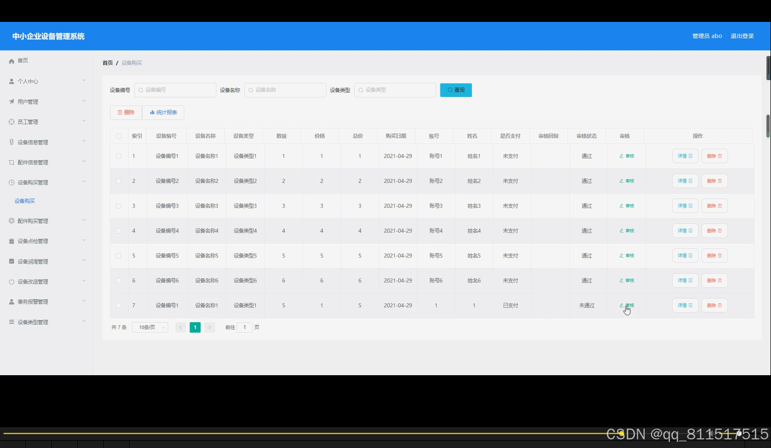Collapse the 设备购买管理 menu chevron

click(84, 182)
